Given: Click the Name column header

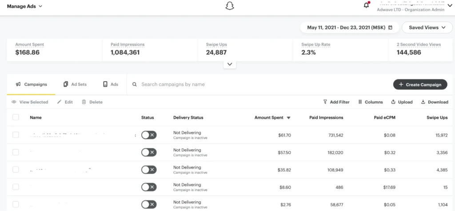Looking at the screenshot, I should click(36, 117).
